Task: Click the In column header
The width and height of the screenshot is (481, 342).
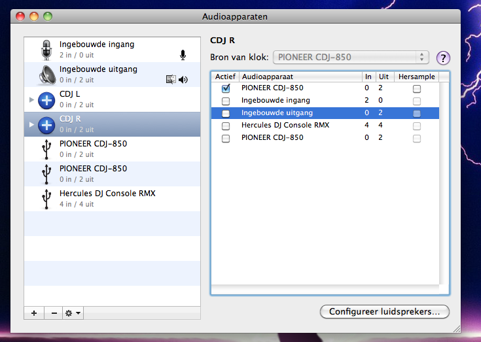Action: point(369,77)
